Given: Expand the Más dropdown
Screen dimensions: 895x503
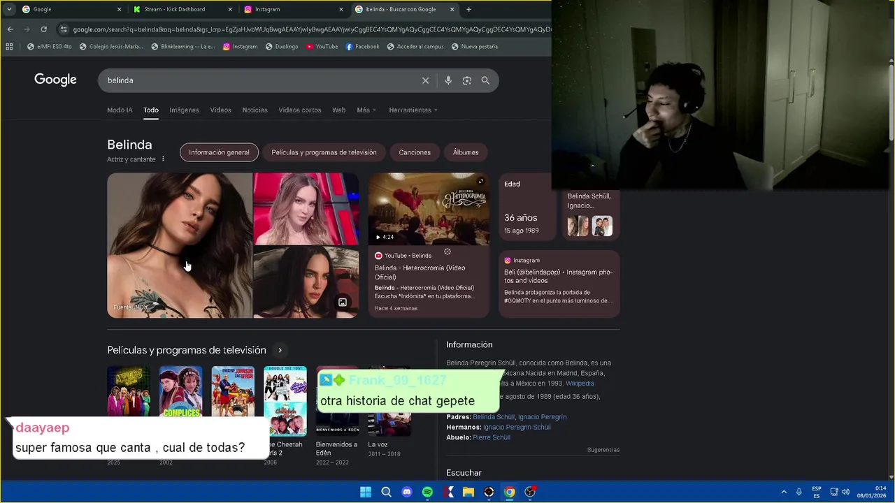Looking at the screenshot, I should pos(366,110).
